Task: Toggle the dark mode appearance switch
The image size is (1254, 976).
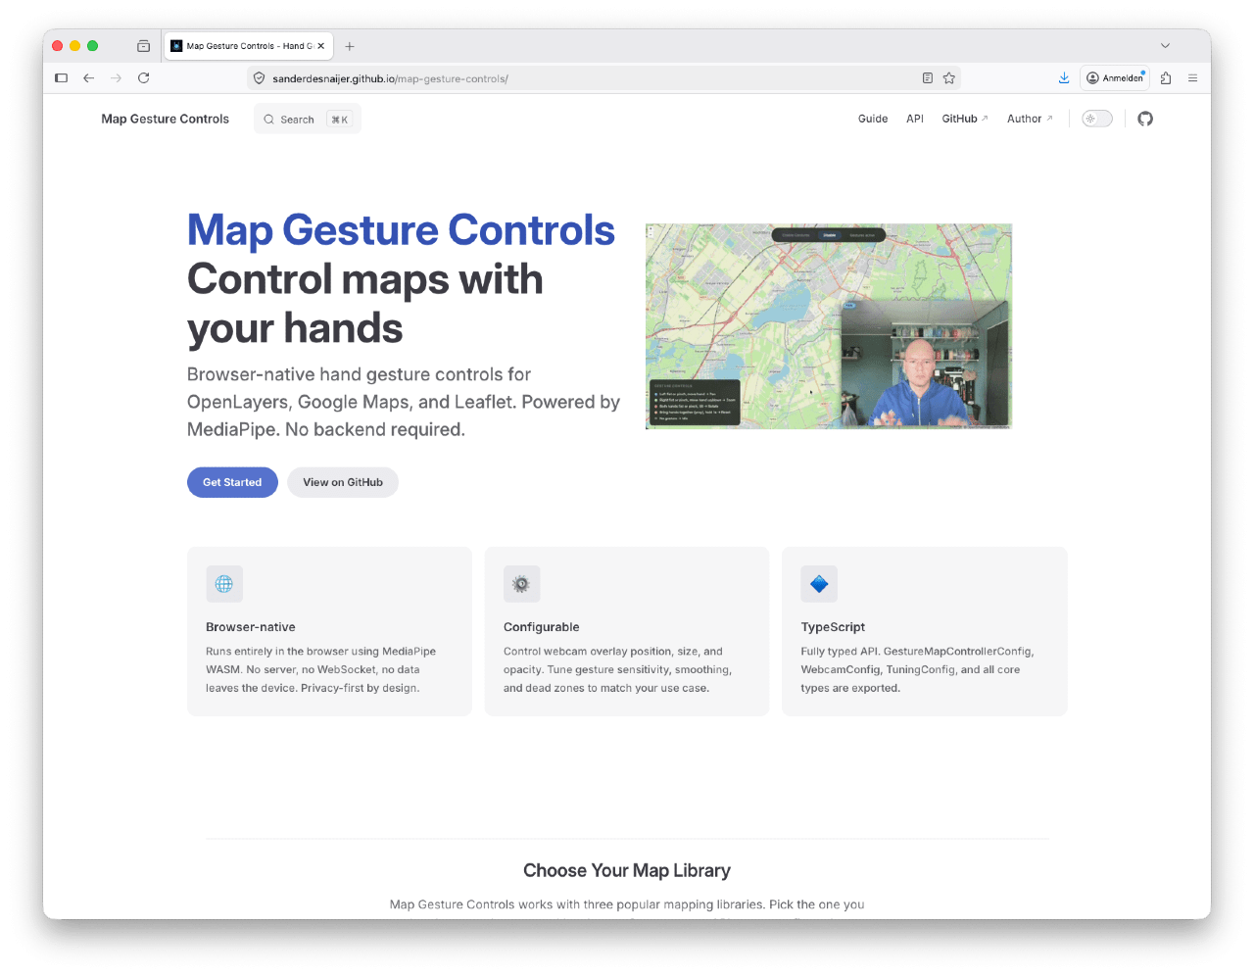Action: pyautogui.click(x=1097, y=119)
